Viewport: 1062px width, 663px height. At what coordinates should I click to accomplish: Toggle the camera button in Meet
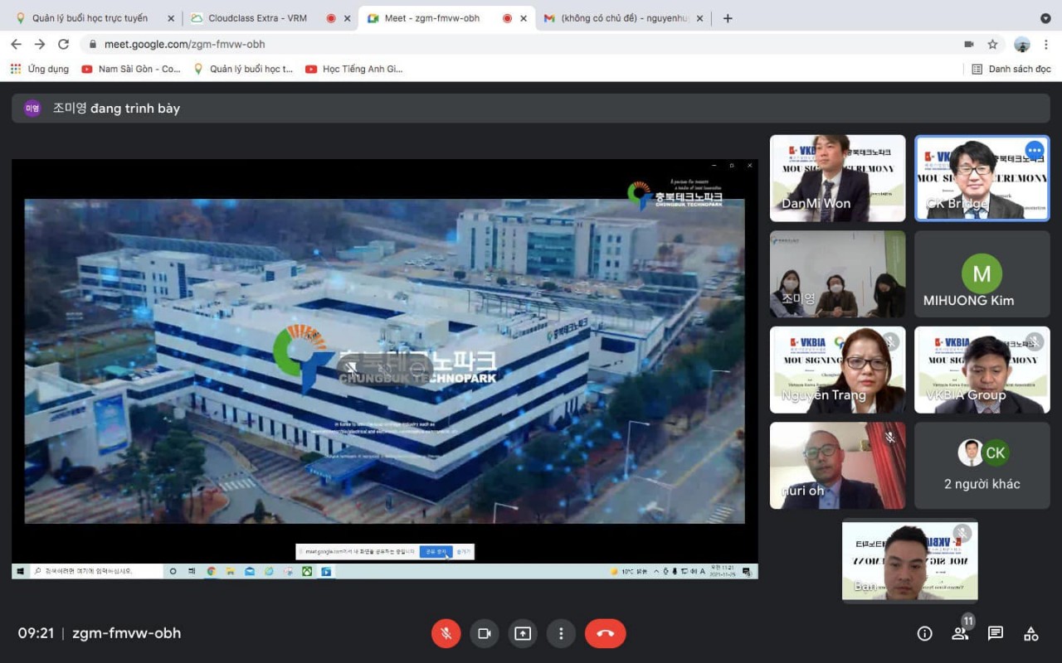point(484,633)
